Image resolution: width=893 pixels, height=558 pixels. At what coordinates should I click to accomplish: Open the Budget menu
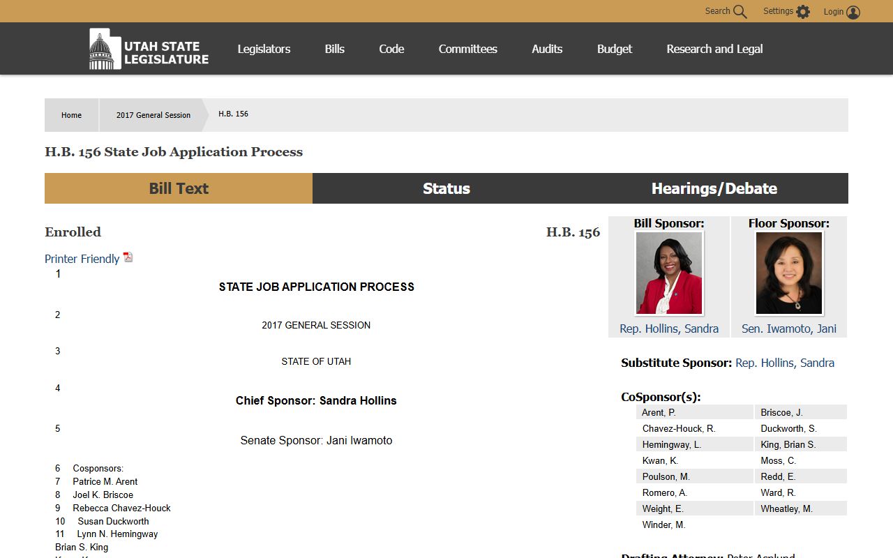(615, 49)
